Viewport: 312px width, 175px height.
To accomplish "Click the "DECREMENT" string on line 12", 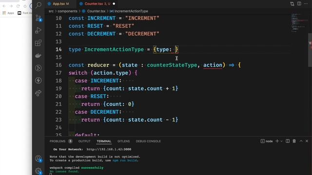I will coord(142,34).
